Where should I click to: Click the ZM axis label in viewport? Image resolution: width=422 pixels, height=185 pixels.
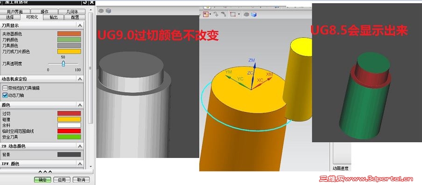pos(252,60)
